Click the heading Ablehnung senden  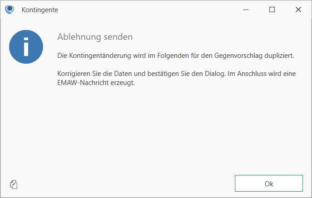click(x=95, y=37)
